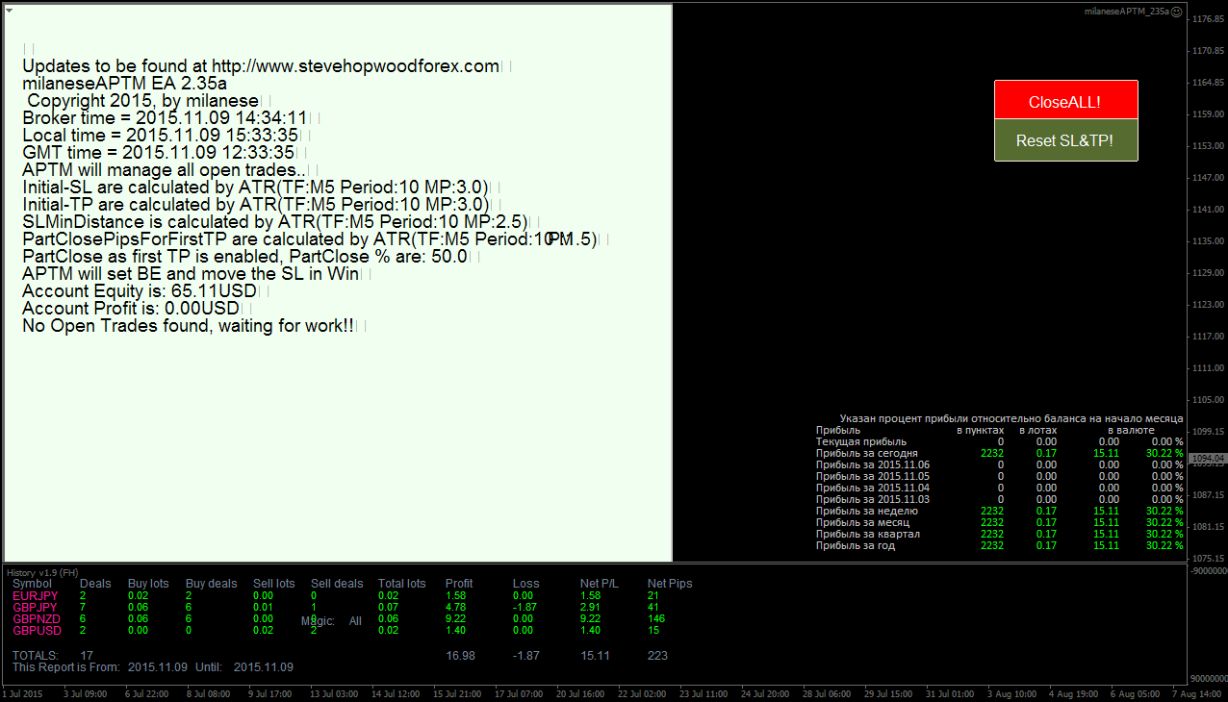This screenshot has width=1228, height=702.
Task: Click the Broker time line
Action: (165, 118)
